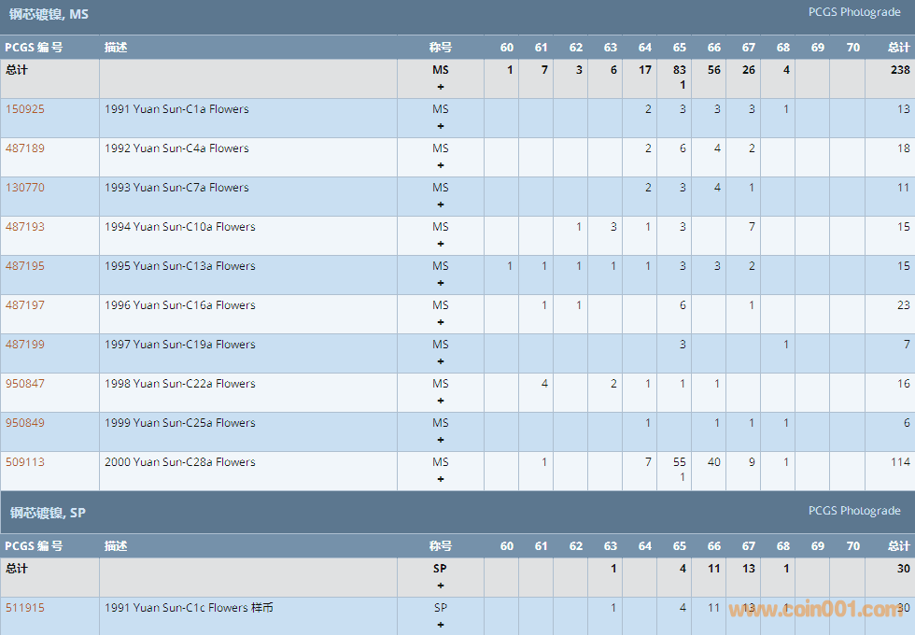Viewport: 915px width, 635px height.
Task: Expand plus in the SP 总计 totals row
Action: [x=441, y=586]
